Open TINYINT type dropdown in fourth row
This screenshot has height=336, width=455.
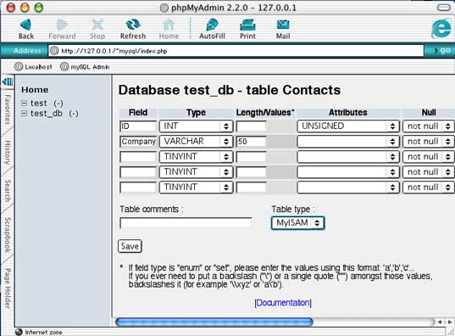[196, 172]
